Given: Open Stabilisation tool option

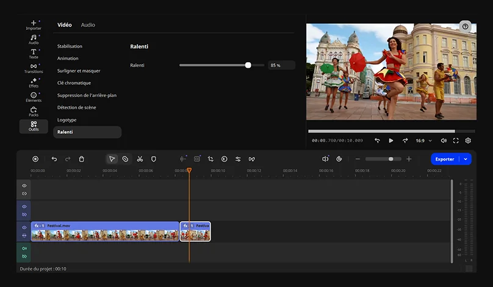Looking at the screenshot, I should 70,46.
